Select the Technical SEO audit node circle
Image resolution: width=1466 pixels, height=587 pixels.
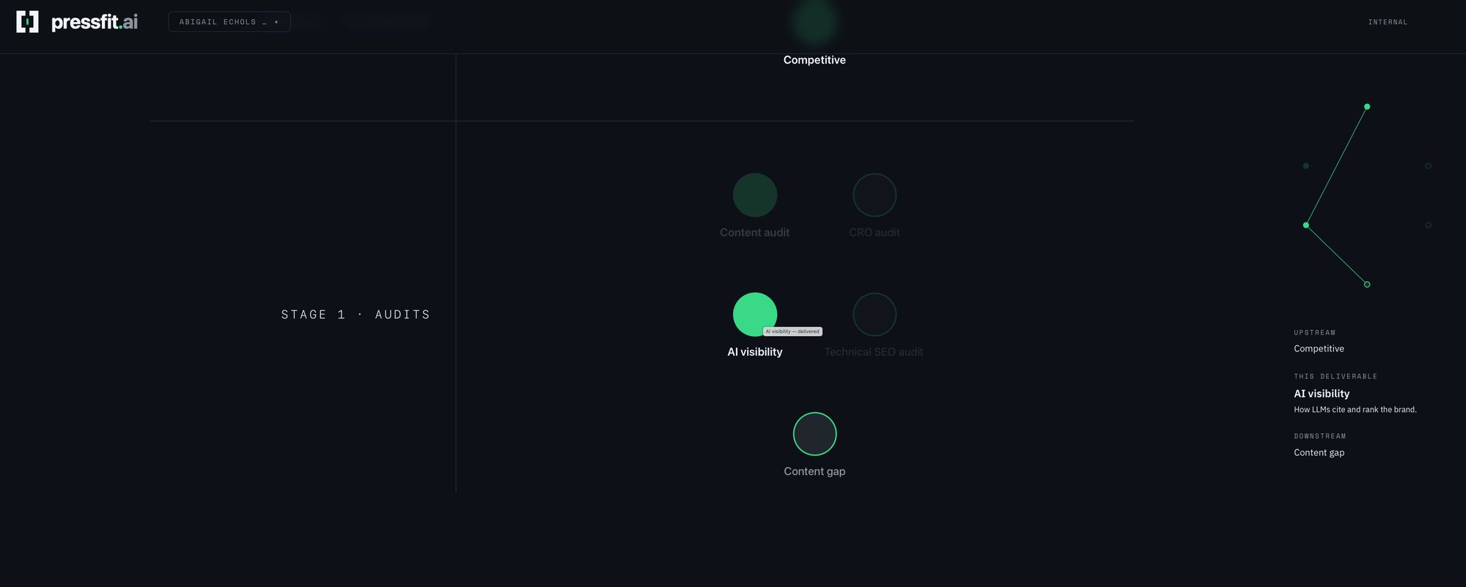tap(874, 315)
